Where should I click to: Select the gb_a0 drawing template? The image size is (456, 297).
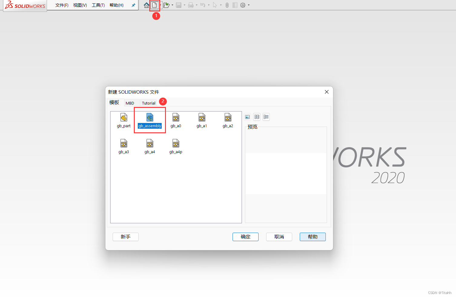click(x=176, y=121)
